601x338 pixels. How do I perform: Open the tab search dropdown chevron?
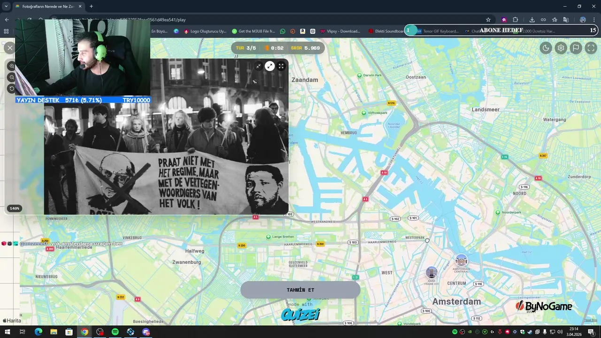click(6, 6)
